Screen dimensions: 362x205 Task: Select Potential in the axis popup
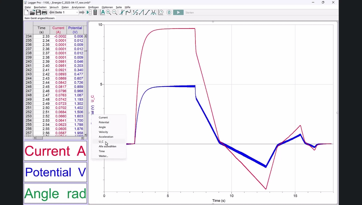coord(109,122)
